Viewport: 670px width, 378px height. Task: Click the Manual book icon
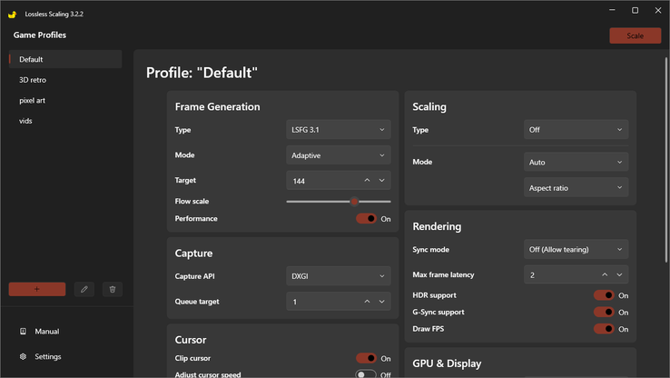(23, 332)
